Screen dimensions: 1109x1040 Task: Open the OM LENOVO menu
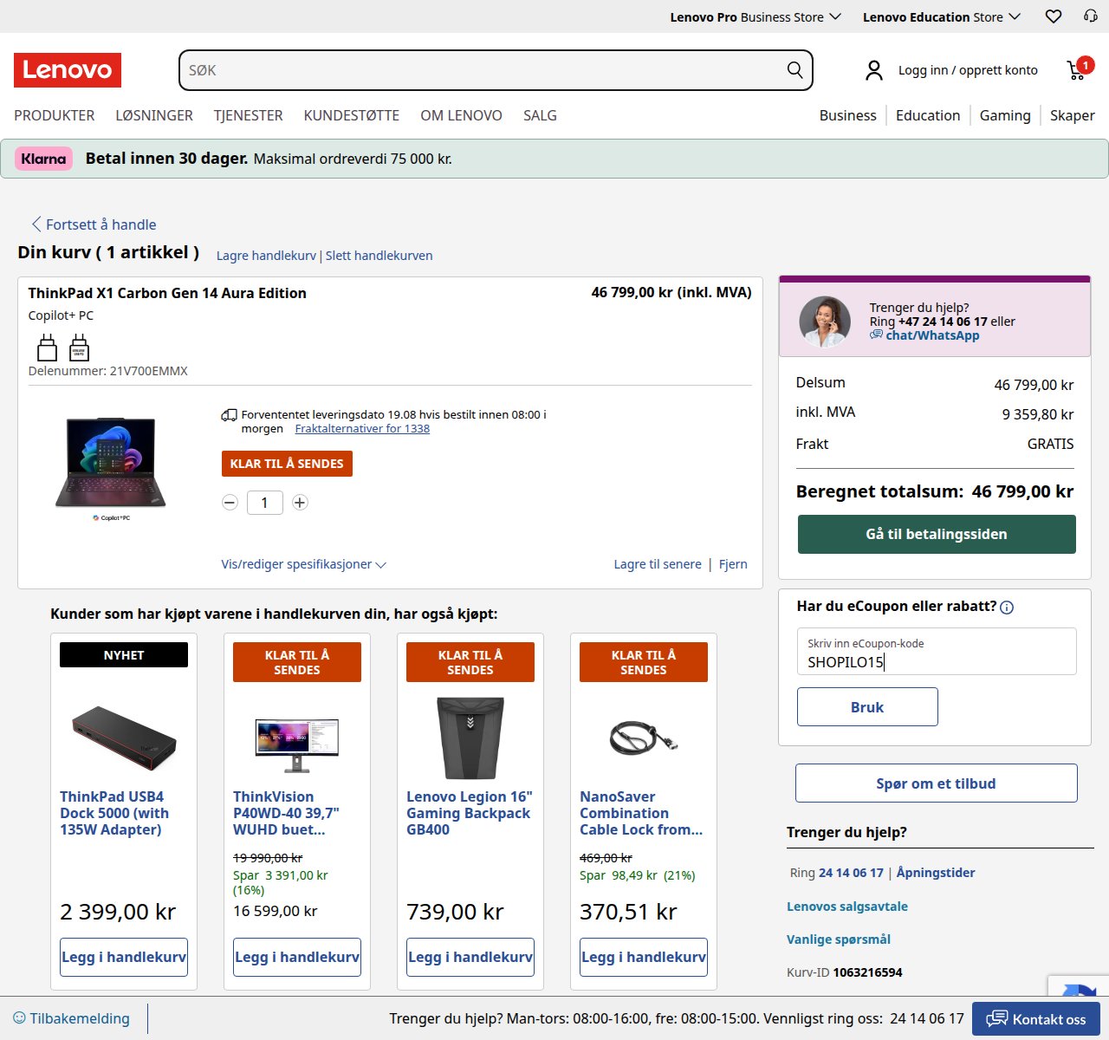461,115
